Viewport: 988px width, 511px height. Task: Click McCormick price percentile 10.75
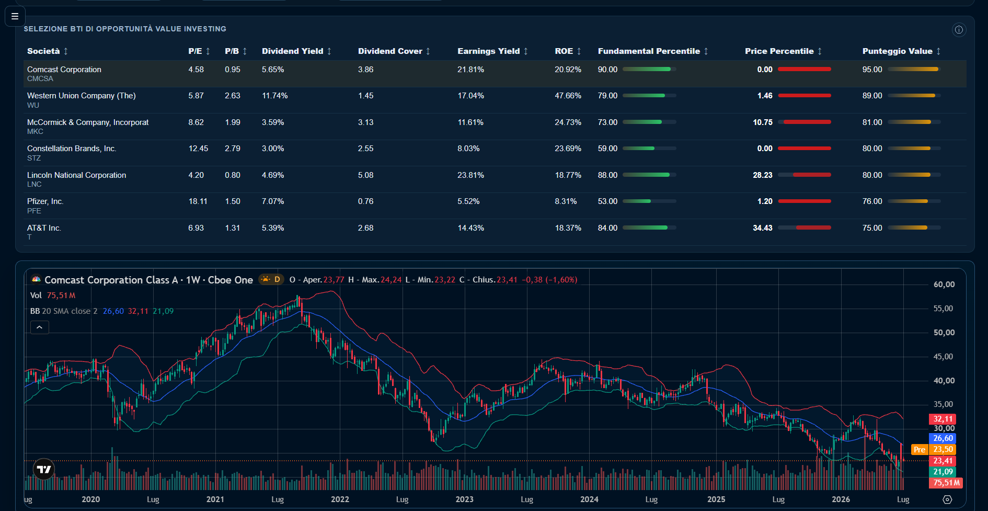pyautogui.click(x=763, y=122)
